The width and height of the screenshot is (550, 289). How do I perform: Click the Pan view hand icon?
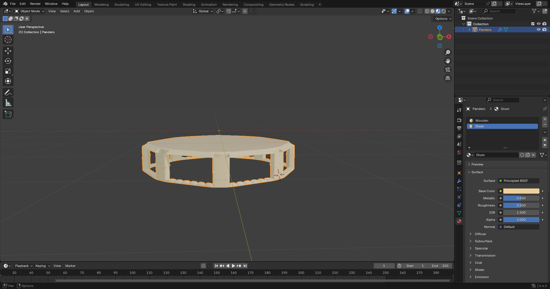447,61
